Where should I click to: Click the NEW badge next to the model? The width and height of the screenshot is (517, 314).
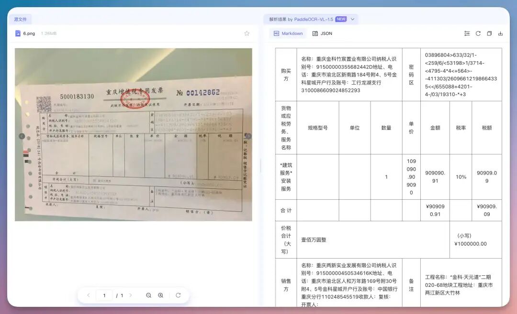click(341, 19)
